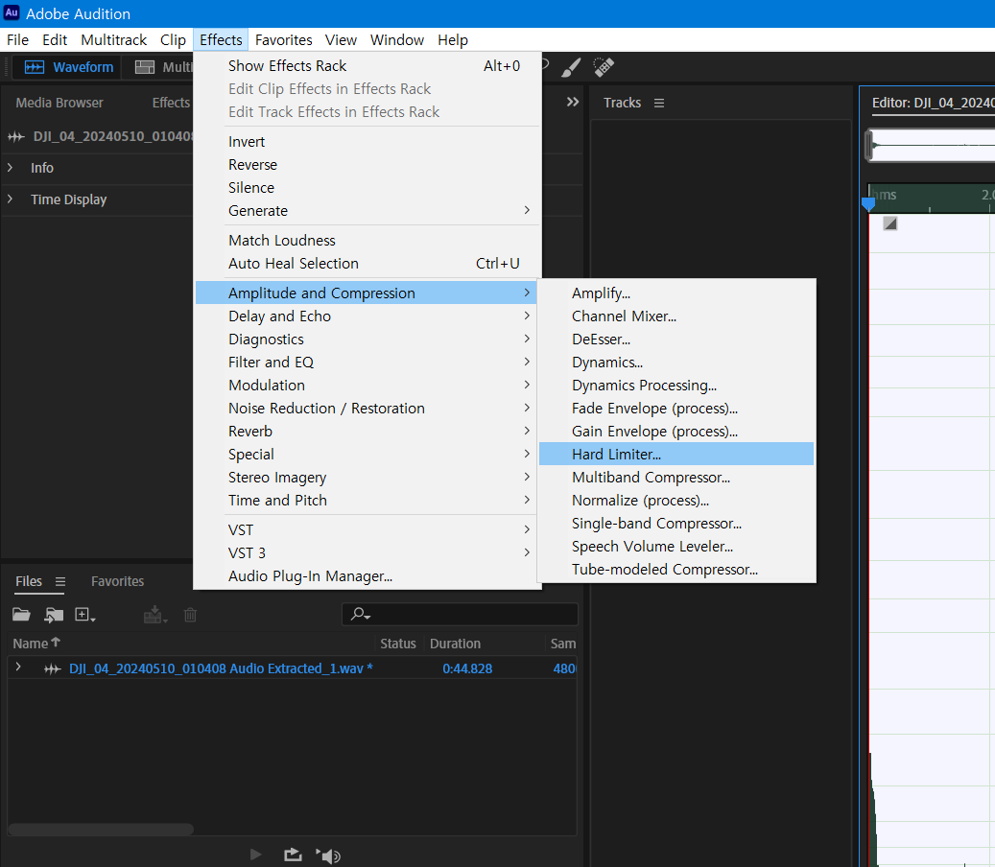This screenshot has height=867, width=995.
Task: Open the Multitrack menu
Action: [113, 40]
